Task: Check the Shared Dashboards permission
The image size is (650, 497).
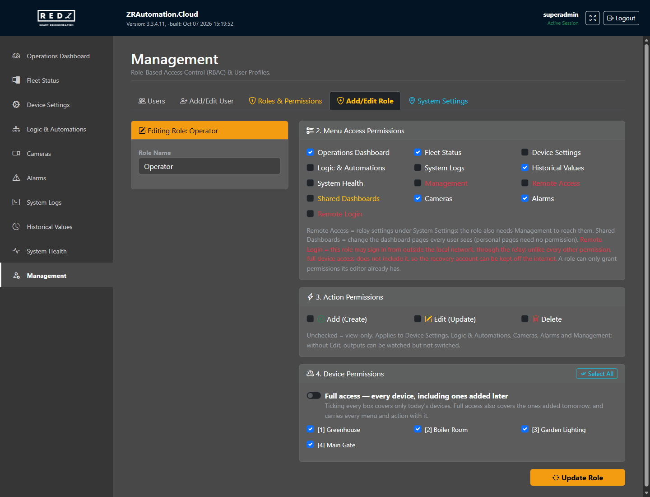Action: click(311, 198)
